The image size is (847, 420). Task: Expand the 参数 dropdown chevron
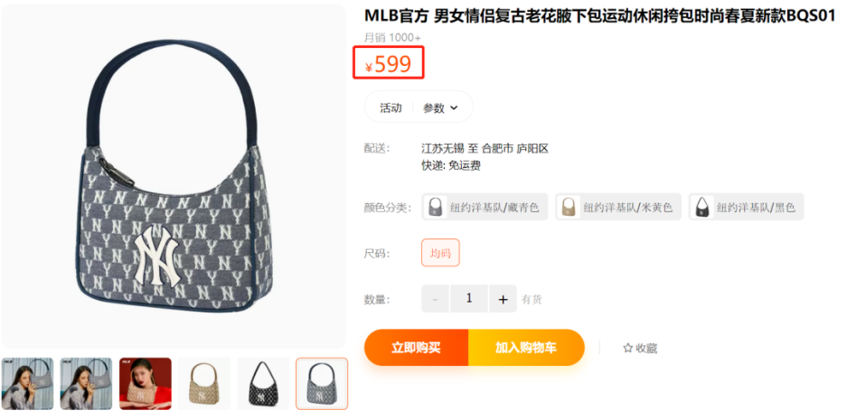(x=454, y=108)
